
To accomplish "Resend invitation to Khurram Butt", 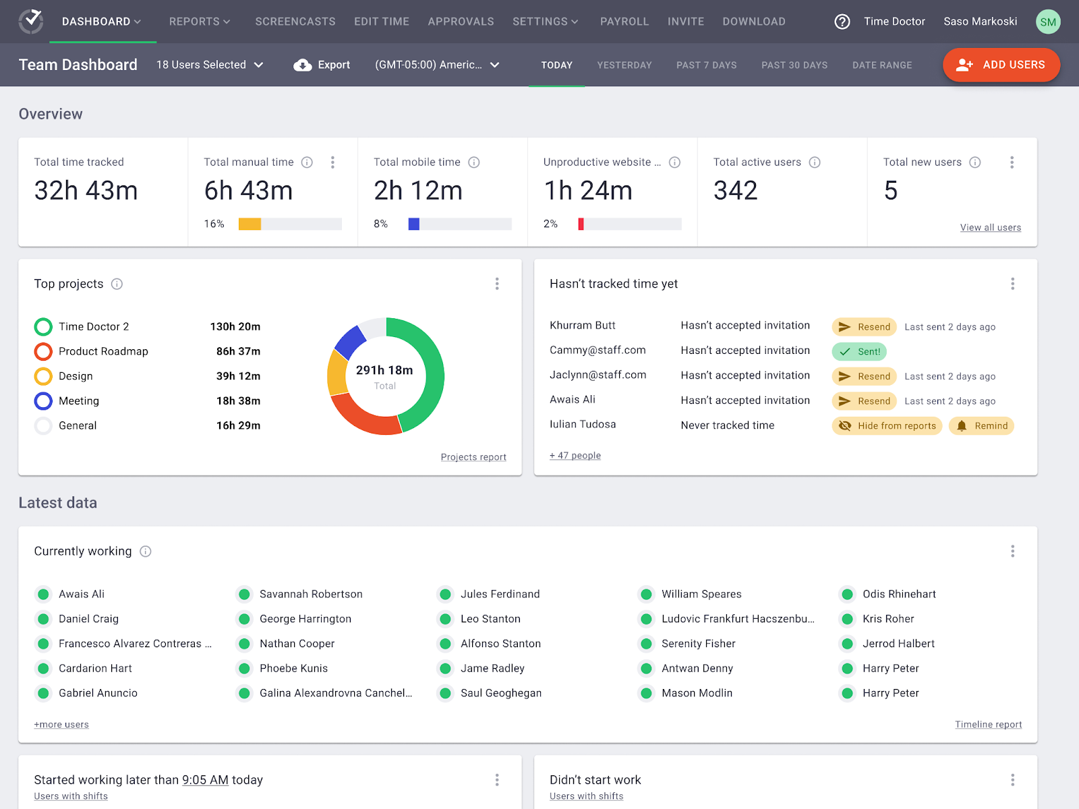I will pyautogui.click(x=864, y=326).
